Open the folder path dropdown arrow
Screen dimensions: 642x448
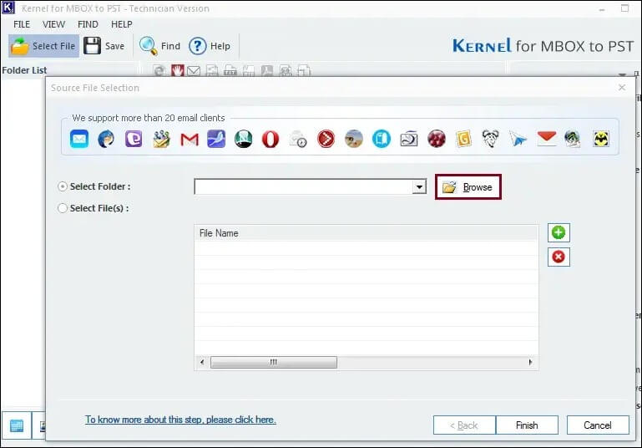[x=419, y=187]
